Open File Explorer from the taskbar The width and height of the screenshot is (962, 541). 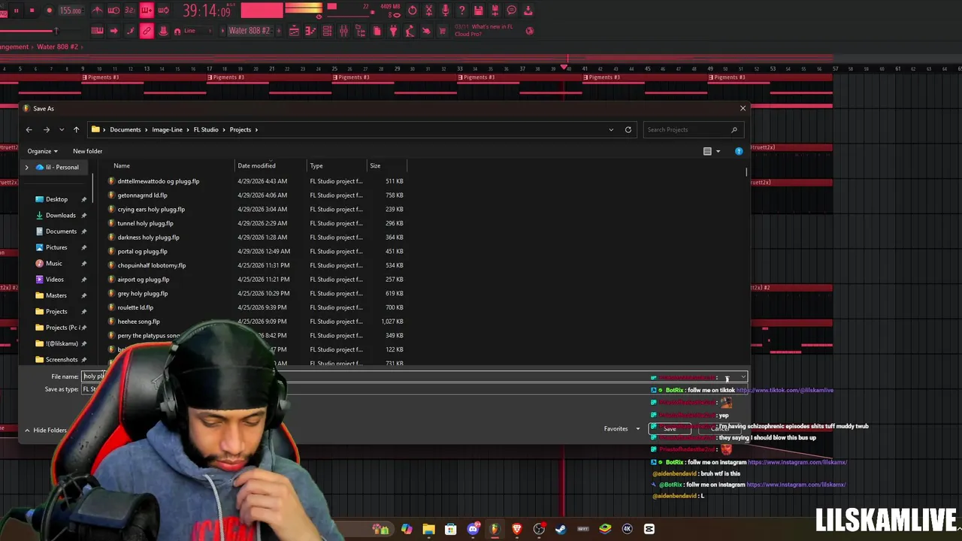click(x=428, y=529)
